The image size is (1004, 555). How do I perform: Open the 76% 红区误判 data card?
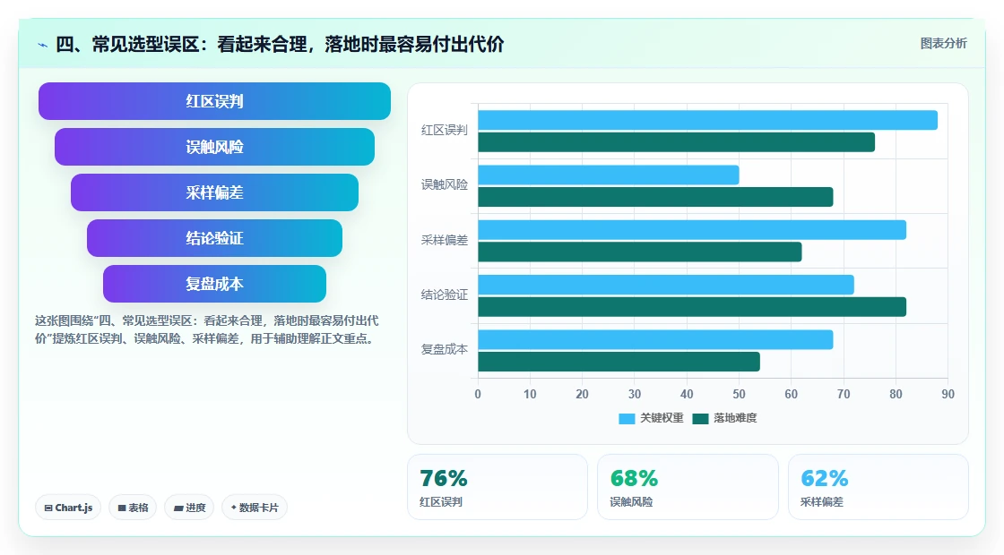click(498, 487)
